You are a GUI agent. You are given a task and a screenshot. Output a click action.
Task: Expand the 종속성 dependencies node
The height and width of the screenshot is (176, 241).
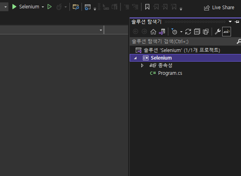[x=143, y=66]
